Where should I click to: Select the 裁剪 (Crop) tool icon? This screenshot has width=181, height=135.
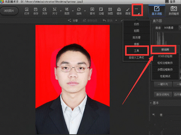click(x=67, y=11)
